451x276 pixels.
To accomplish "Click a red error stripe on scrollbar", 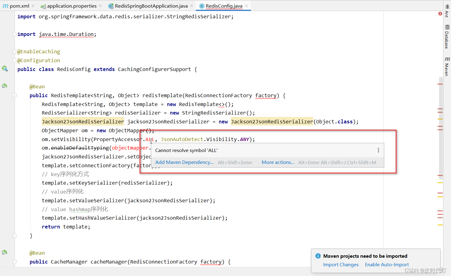I will coord(440,109).
